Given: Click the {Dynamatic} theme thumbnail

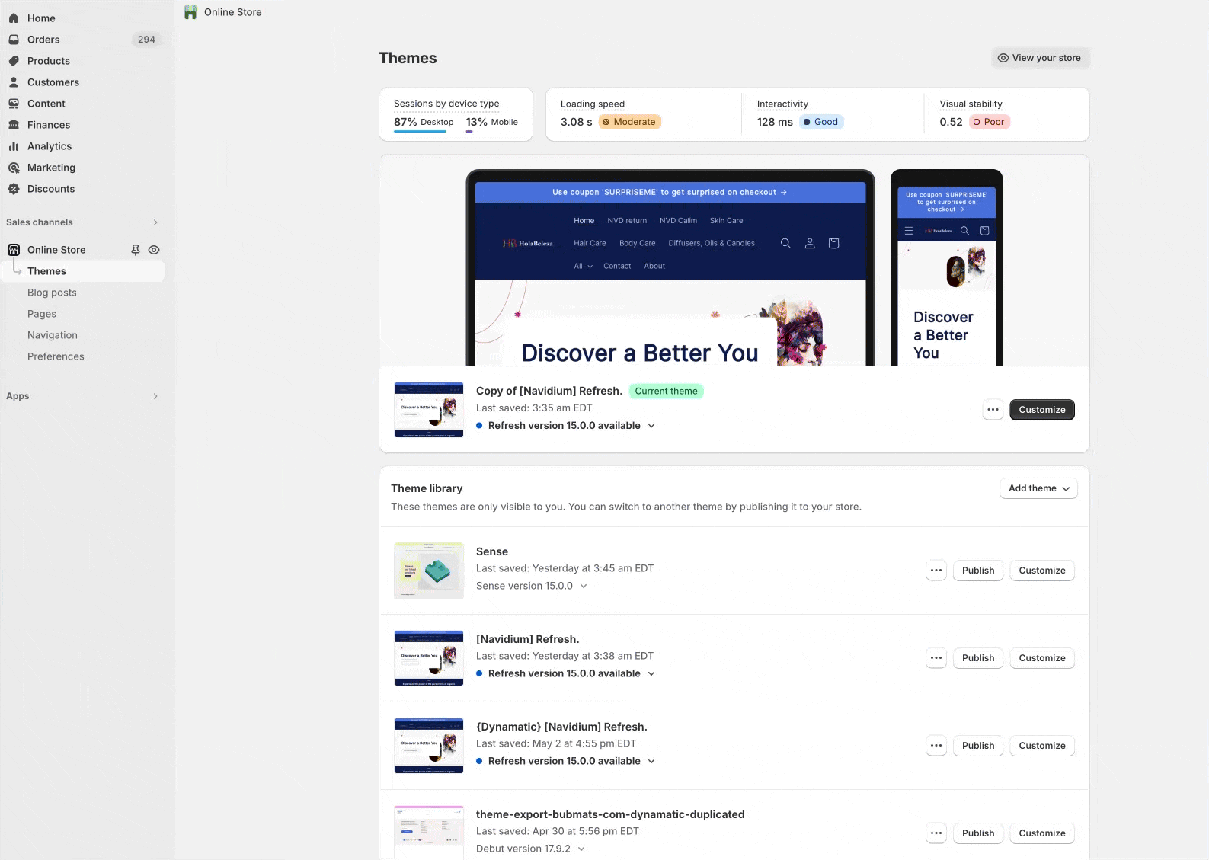Looking at the screenshot, I should (429, 746).
